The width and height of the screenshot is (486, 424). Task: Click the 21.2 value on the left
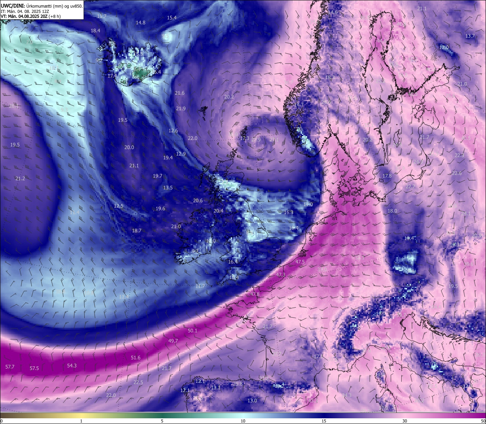click(x=20, y=178)
